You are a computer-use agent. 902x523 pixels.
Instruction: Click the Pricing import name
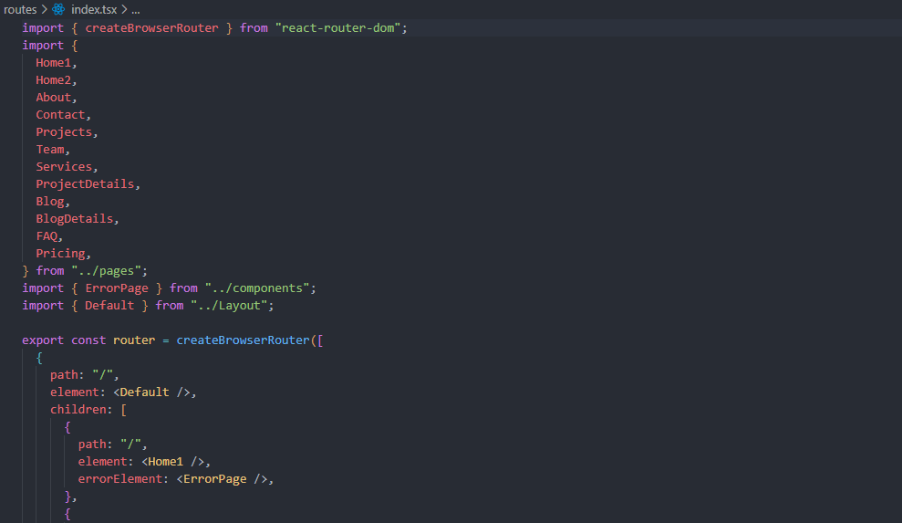(60, 253)
